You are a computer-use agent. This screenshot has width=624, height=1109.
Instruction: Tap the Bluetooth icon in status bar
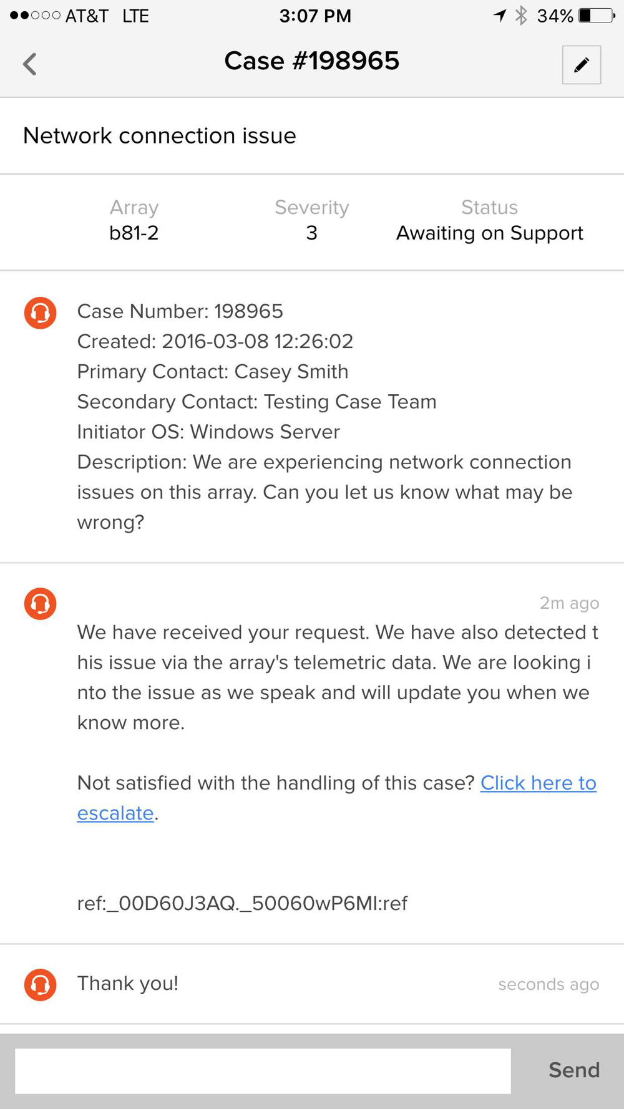[521, 16]
